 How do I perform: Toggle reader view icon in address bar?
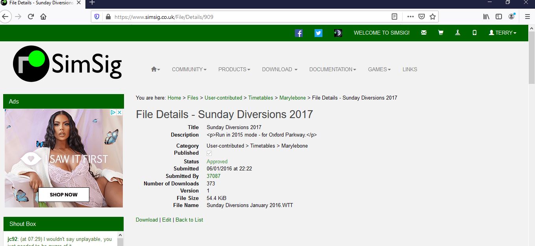coord(394,17)
